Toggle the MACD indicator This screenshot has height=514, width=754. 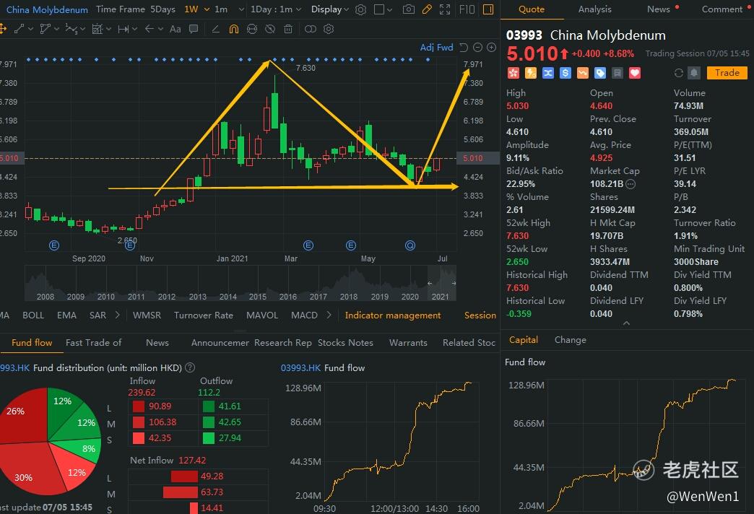click(304, 315)
